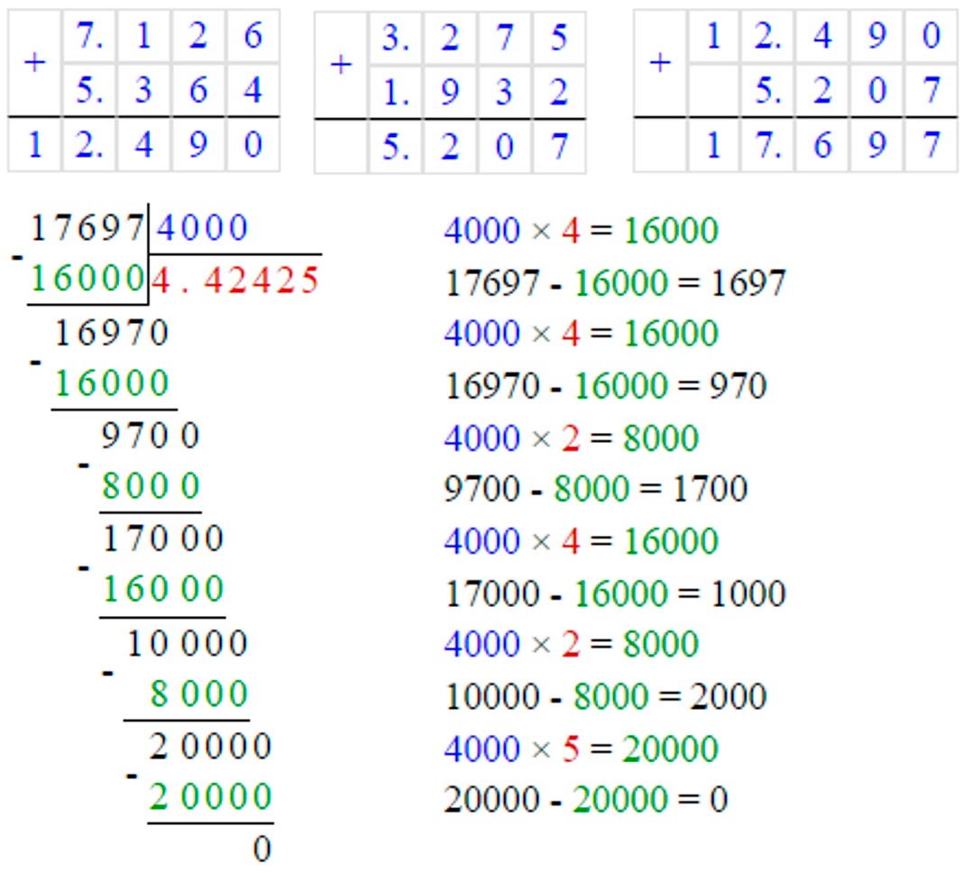This screenshot has width=964, height=873.
Task: Click the blue divisor 4000 in the long division
Action: coord(201,229)
